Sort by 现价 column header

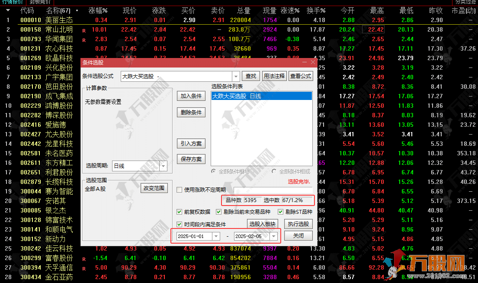pyautogui.click(x=129, y=11)
